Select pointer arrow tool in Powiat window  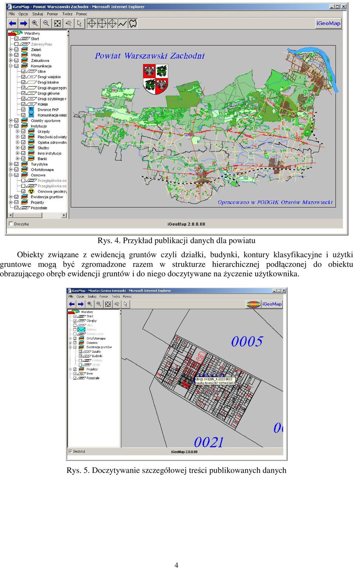(79, 23)
